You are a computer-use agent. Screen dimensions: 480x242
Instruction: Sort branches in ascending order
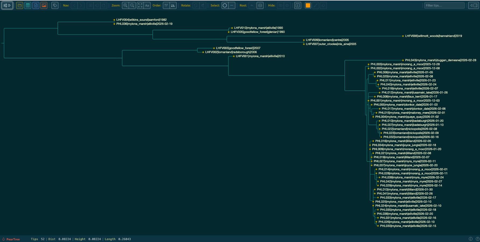click(x=166, y=5)
